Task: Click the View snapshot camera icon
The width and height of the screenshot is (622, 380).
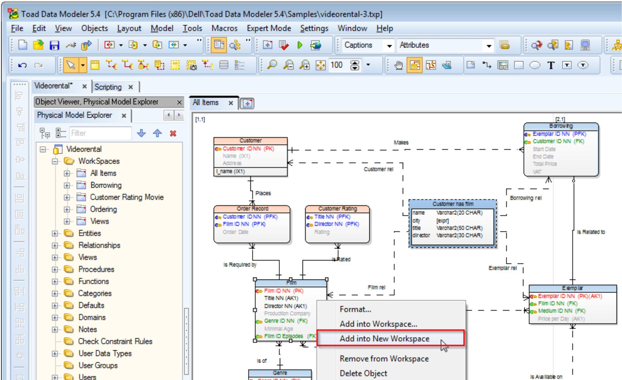Action: click(x=191, y=65)
